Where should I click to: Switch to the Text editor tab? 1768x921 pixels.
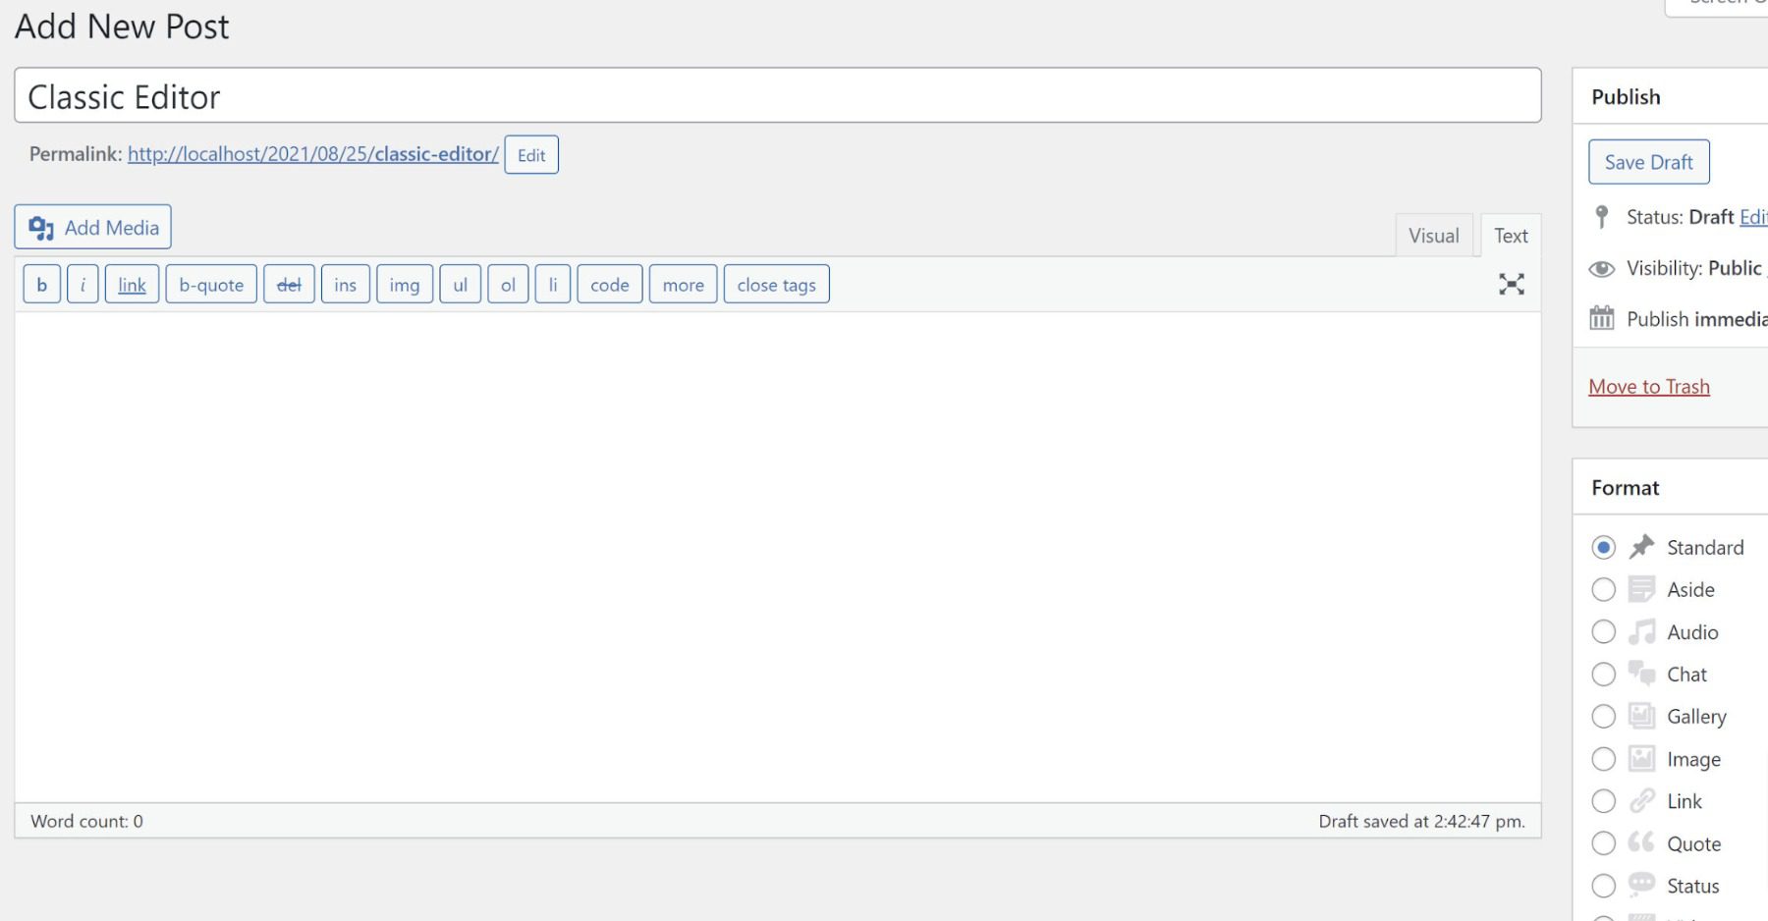[x=1511, y=235]
